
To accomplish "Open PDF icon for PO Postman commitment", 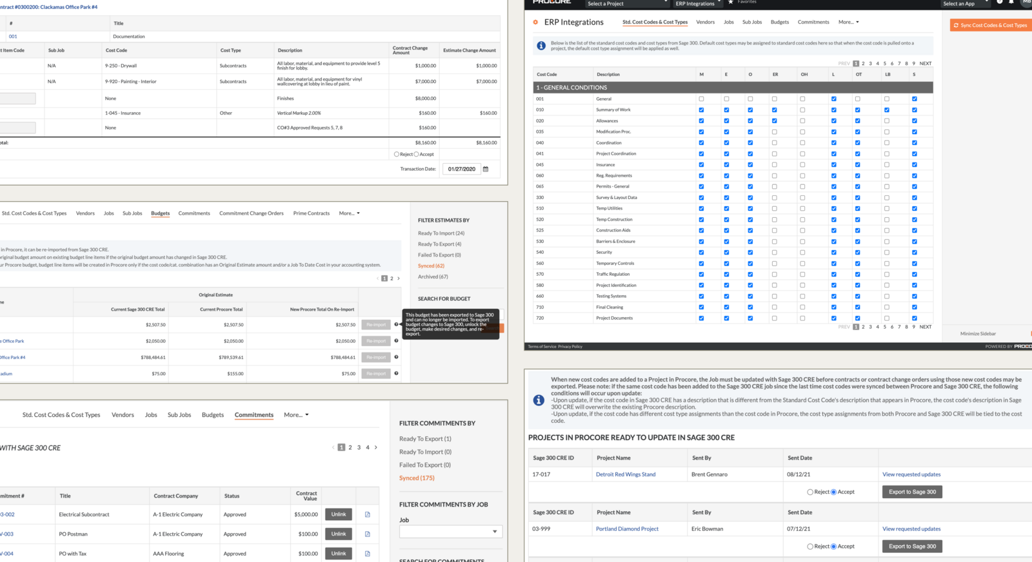I will [368, 534].
